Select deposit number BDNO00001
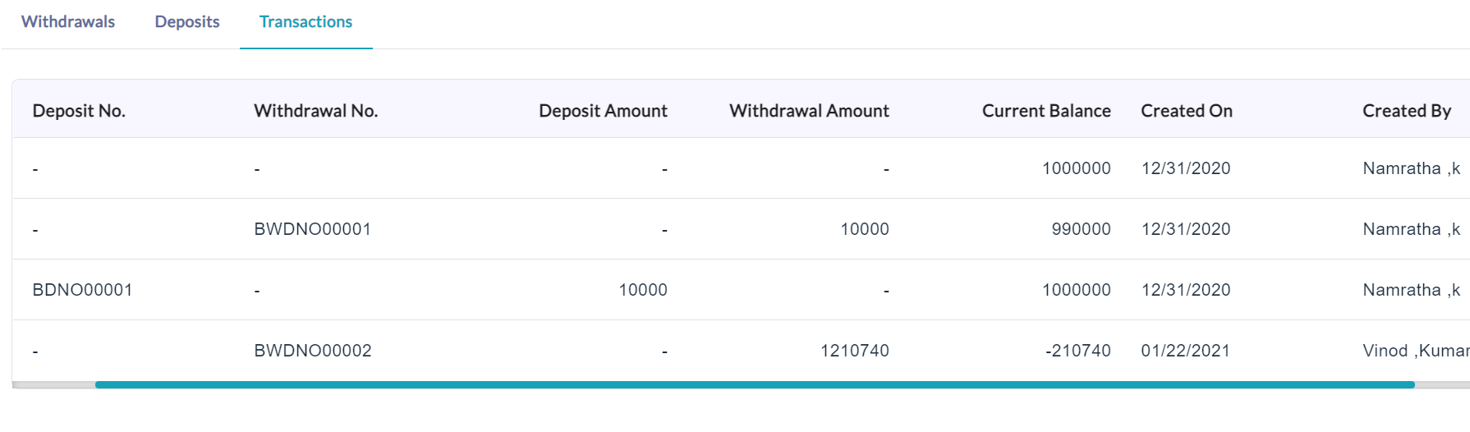This screenshot has width=1470, height=432. coord(82,290)
